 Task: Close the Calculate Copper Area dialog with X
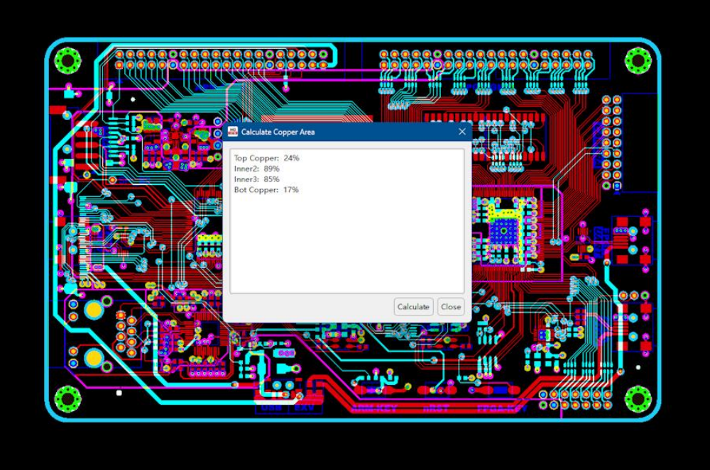coord(462,132)
